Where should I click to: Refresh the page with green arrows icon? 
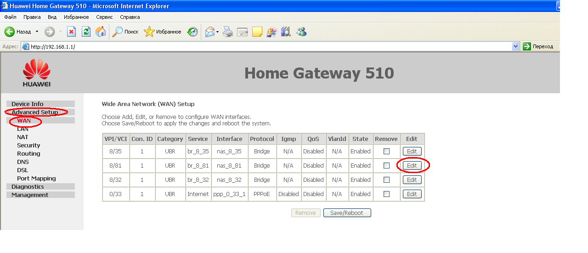click(x=86, y=32)
